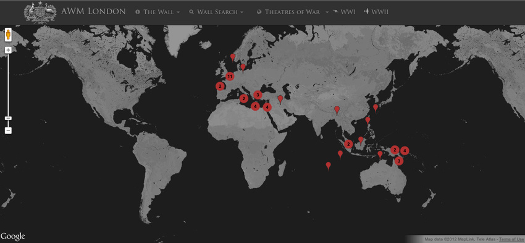Image resolution: width=525 pixels, height=243 pixels.
Task: Zoom out using the minus button
Action: [9, 130]
